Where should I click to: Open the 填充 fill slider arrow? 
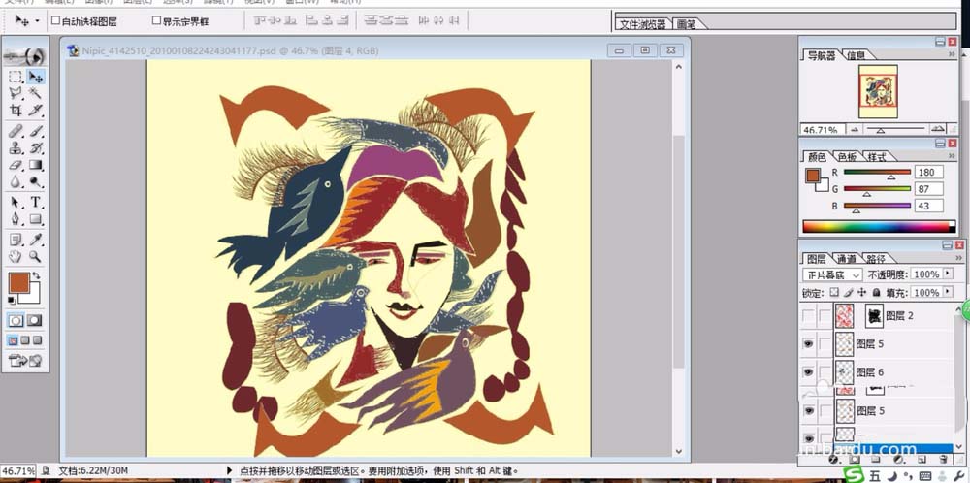pos(948,292)
